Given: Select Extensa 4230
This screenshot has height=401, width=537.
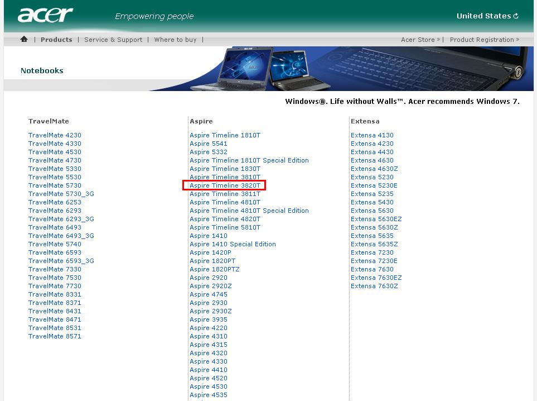Looking at the screenshot, I should 372,144.
